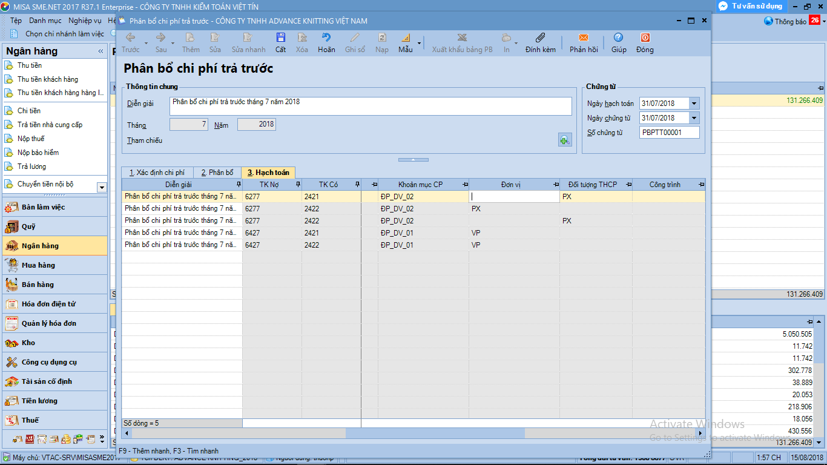This screenshot has height=465, width=827.
Task: Expand Ngân hàng sidebar list dropdown arrow
Action: pyautogui.click(x=102, y=188)
